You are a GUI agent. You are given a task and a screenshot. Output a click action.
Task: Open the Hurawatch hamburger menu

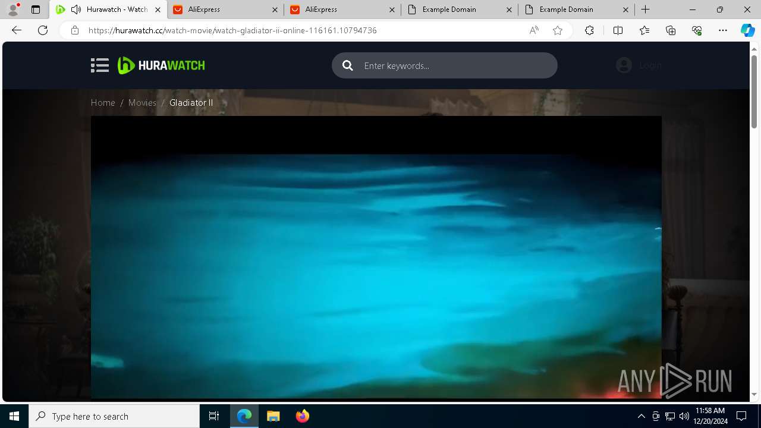100,65
